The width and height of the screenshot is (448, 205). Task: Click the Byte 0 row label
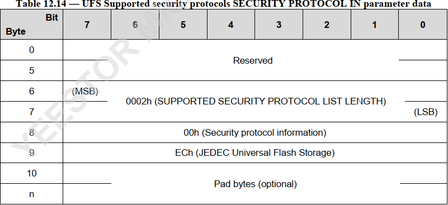[31, 50]
